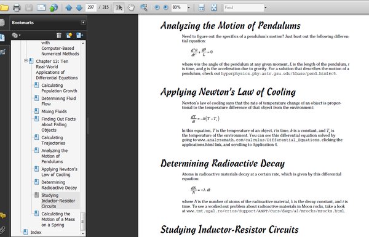Click scroll down arrow in bookmarks panel
The width and height of the screenshot is (369, 237).
(x=83, y=233)
